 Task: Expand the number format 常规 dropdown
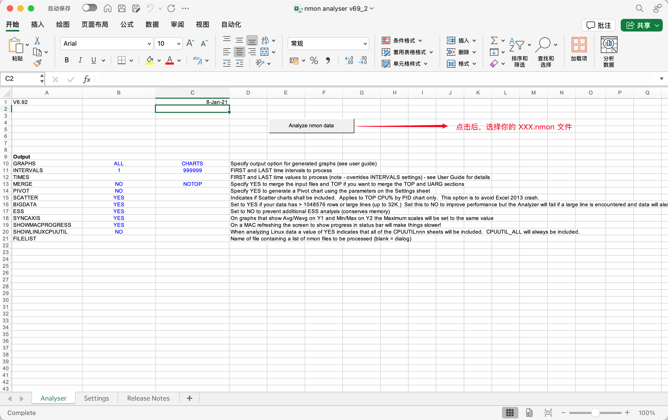click(x=365, y=44)
